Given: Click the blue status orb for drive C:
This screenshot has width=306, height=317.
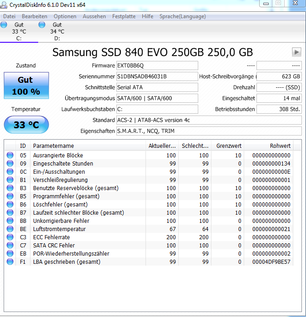Looking at the screenshot, I should 4,25.
